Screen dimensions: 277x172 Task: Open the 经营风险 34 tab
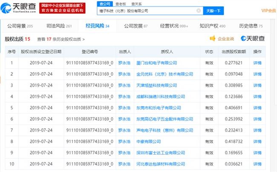coord(98,26)
